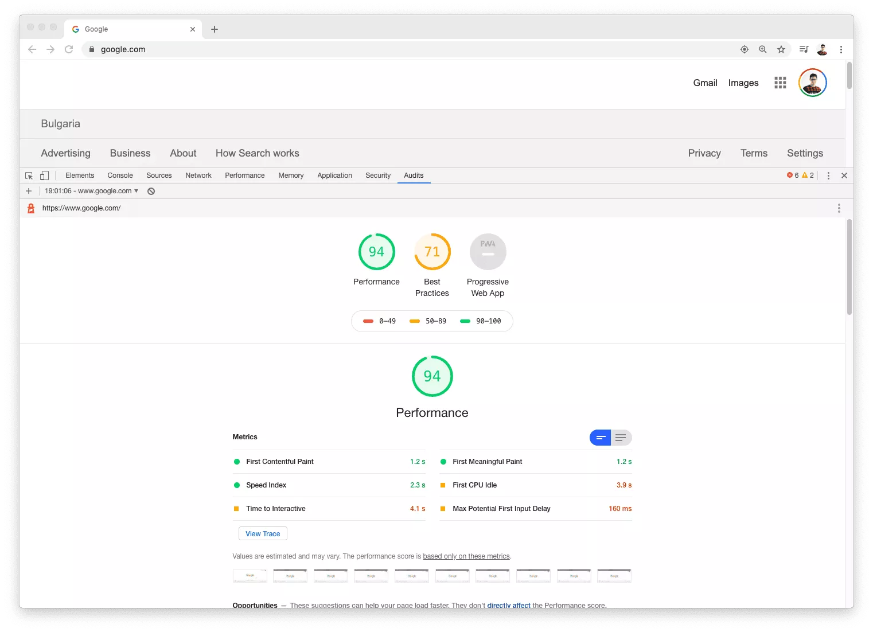Open the zoom magnifier icon in address bar

763,49
